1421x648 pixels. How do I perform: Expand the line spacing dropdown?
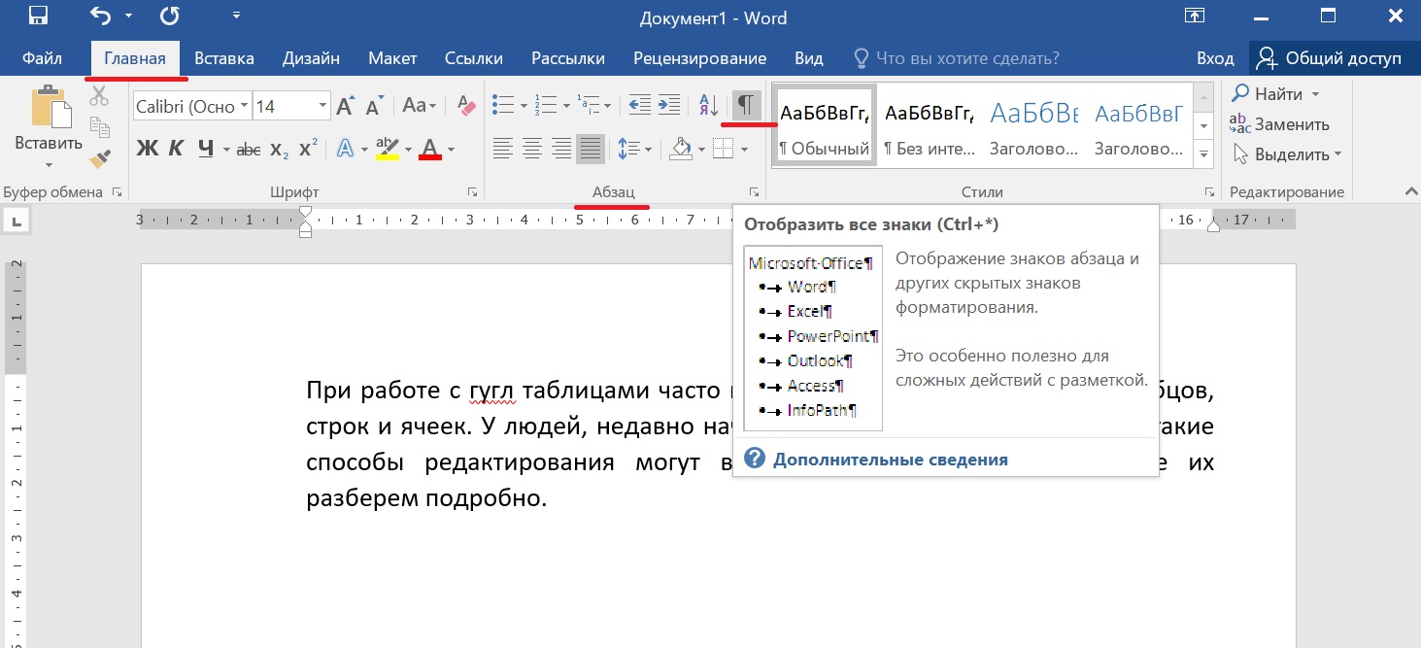[x=648, y=150]
